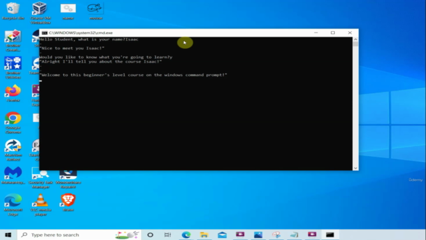
Task: Select the Brave browser desktop shortcut
Action: tap(68, 203)
